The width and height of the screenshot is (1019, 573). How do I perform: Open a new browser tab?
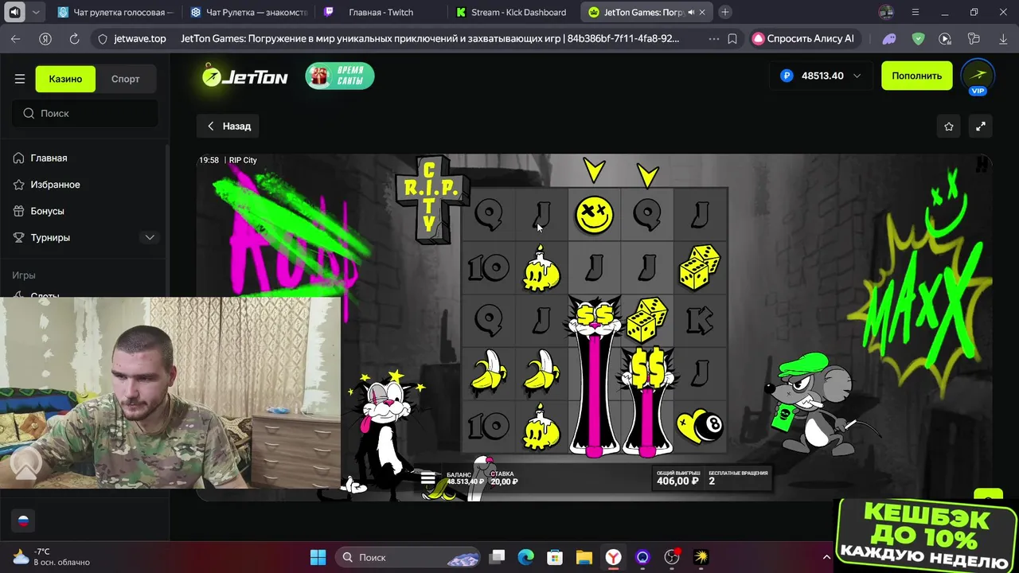tap(724, 13)
